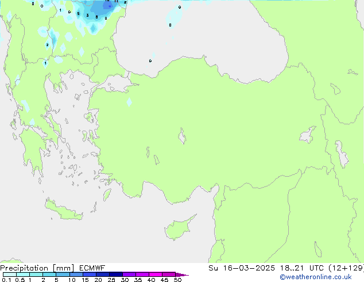Click the weatheronline.co.uk copyright link
This screenshot has width=364, height=282.
[316, 277]
